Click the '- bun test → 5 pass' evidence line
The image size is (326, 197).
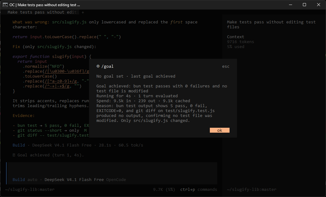click(51, 126)
